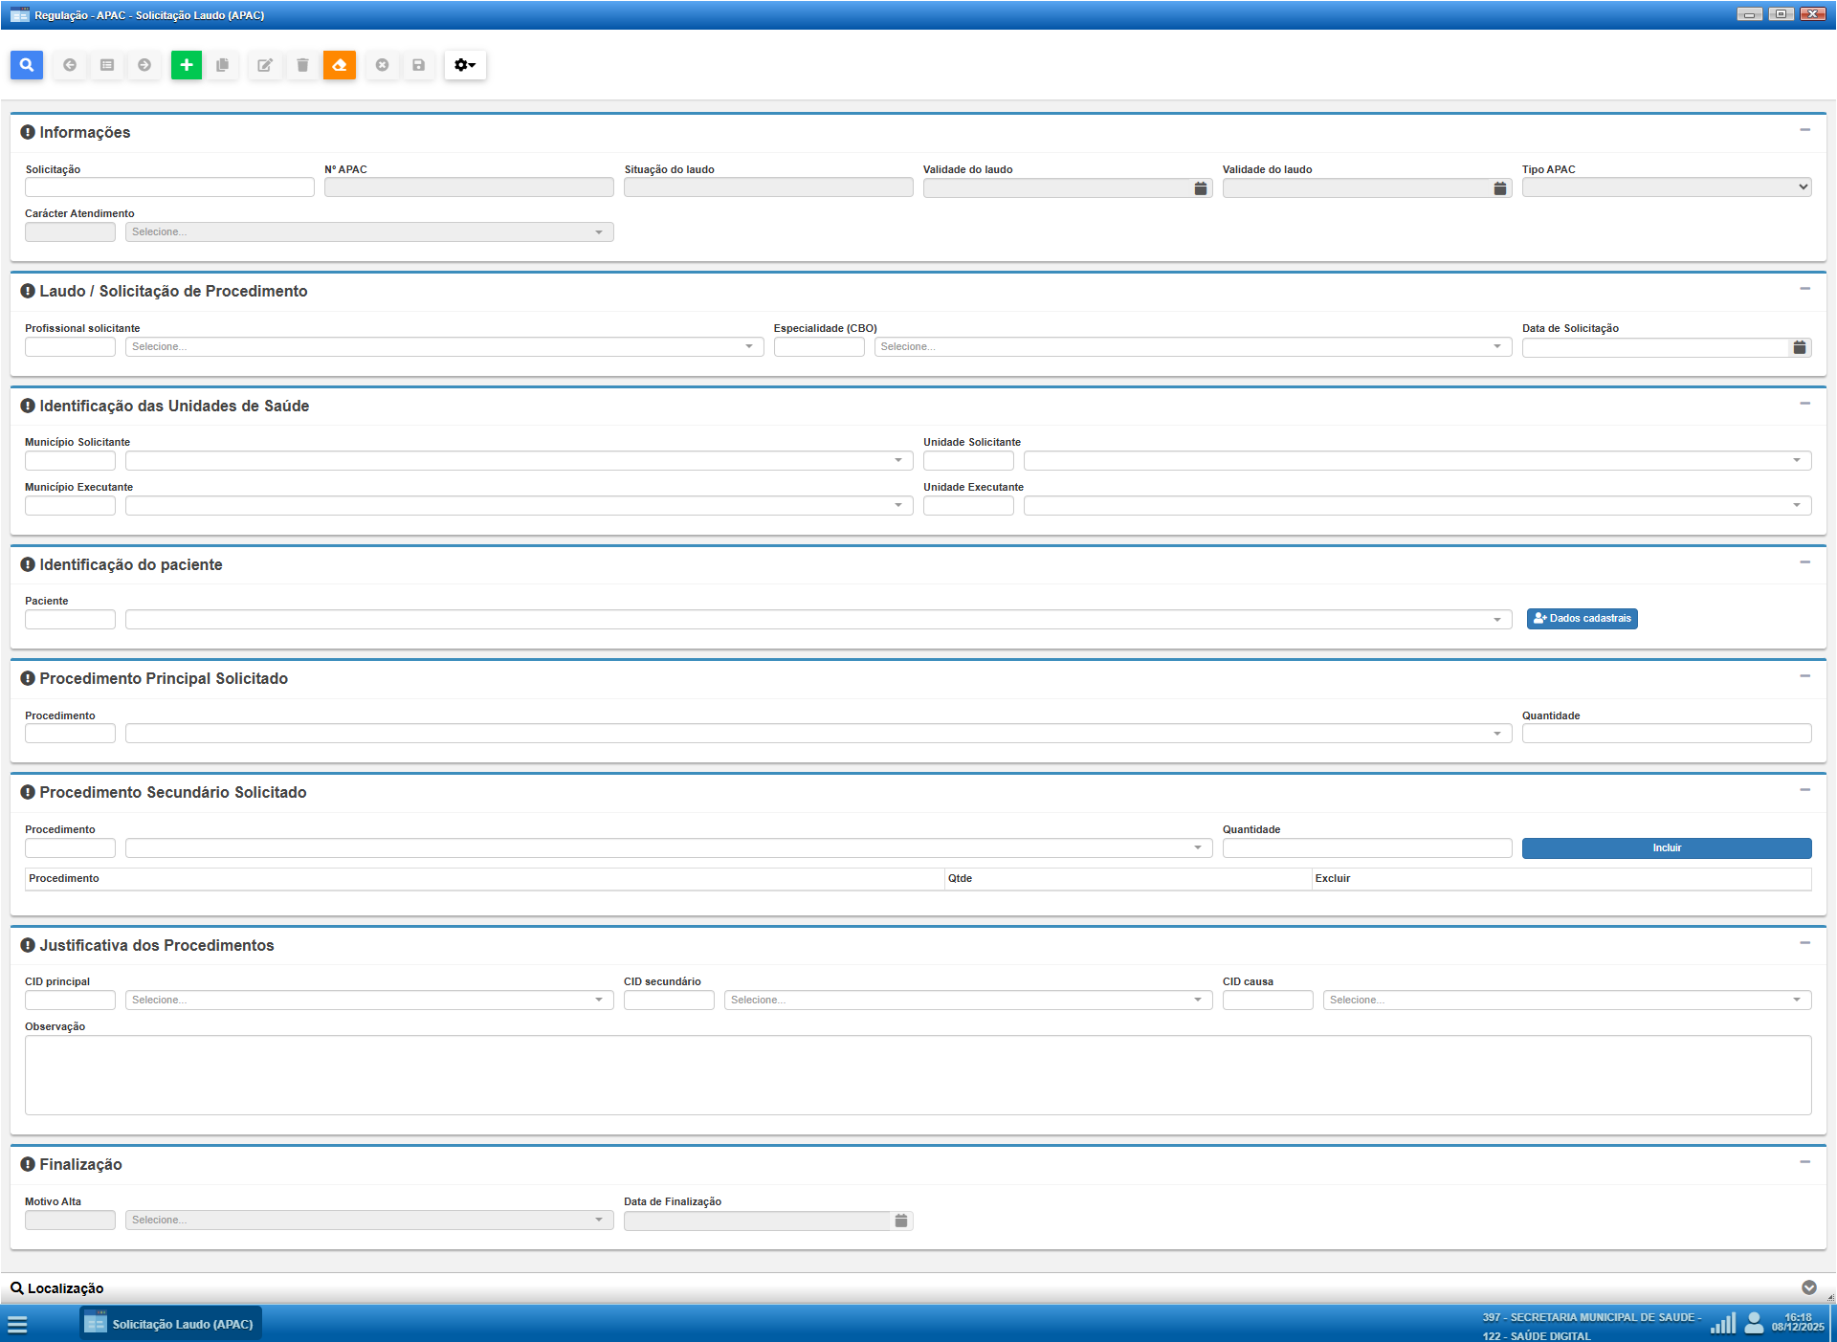This screenshot has height=1342, width=1837.
Task: Collapse the Informações section
Action: 1804,130
